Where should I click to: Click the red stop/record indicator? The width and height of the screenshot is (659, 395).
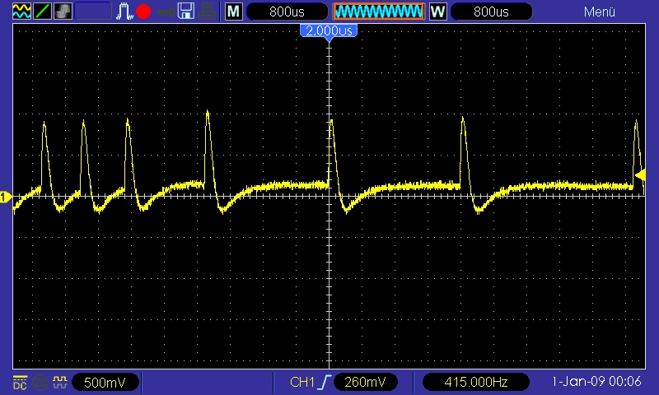tap(143, 12)
